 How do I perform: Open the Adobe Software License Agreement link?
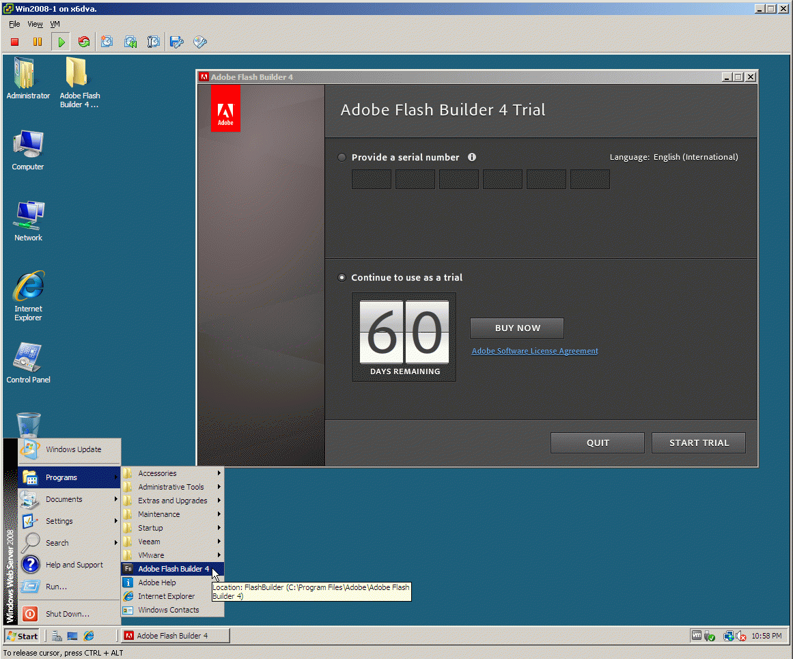coord(535,351)
